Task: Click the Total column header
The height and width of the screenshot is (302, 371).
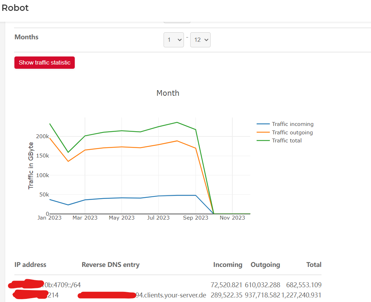Action: pos(314,265)
